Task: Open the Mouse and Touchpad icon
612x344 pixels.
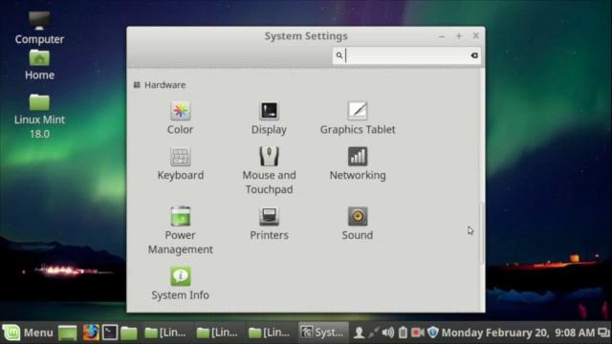Action: point(269,157)
